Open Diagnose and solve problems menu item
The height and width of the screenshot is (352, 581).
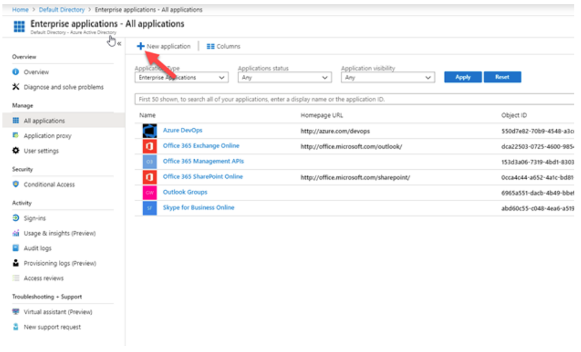pyautogui.click(x=64, y=87)
